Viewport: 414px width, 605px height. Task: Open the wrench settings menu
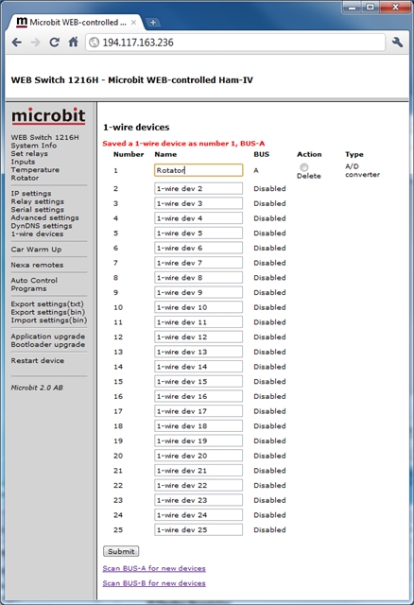pos(397,42)
